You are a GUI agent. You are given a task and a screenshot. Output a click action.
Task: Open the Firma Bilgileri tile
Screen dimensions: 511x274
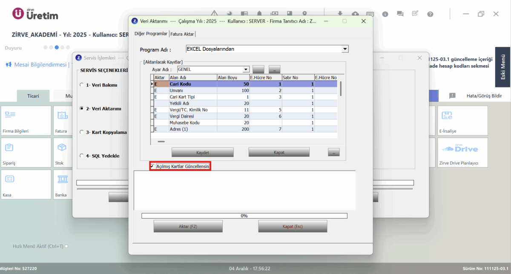26,121
